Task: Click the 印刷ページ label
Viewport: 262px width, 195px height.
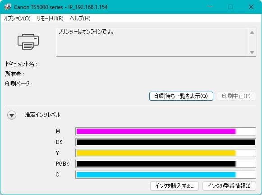Action: [x=19, y=84]
